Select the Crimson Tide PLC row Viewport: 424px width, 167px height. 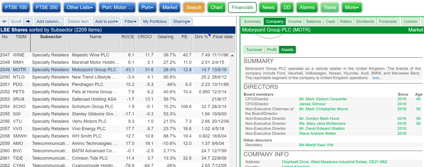[x=115, y=158]
